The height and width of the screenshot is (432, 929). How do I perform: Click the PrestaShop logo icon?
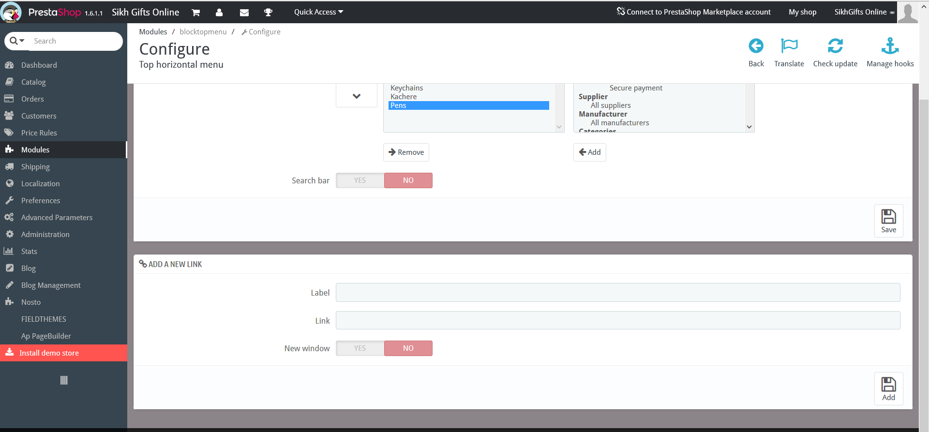coord(11,12)
